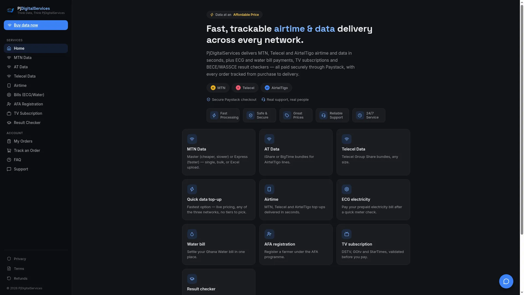This screenshot has width=524, height=295.
Task: Open the Support link in the sidebar
Action: (x=36, y=169)
